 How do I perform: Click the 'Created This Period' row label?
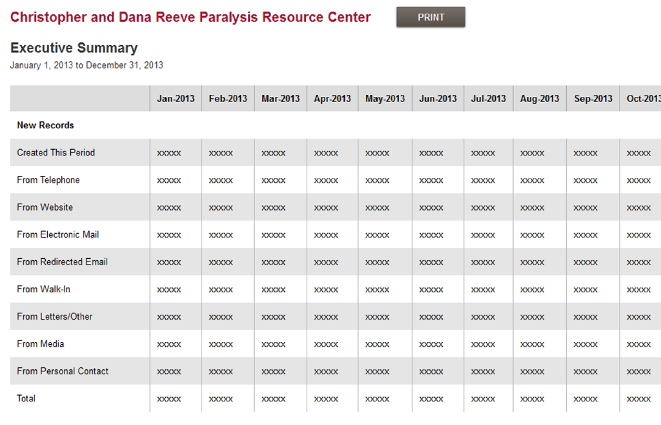56,153
